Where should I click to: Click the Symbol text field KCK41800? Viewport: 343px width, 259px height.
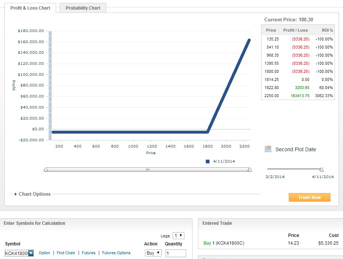coord(17,253)
